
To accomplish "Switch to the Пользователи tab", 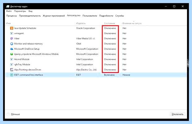I will point(90,16).
